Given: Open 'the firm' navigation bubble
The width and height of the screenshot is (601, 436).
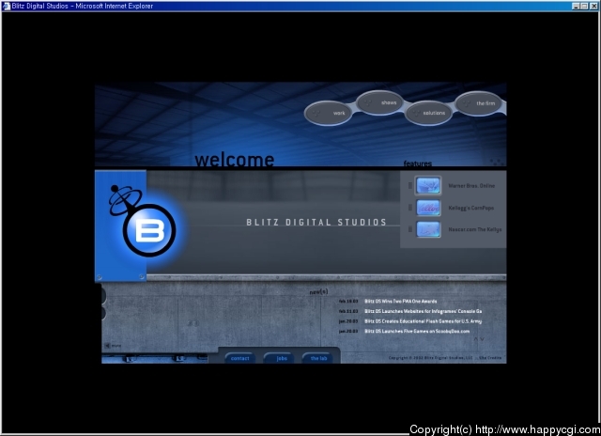Looking at the screenshot, I should (x=478, y=103).
